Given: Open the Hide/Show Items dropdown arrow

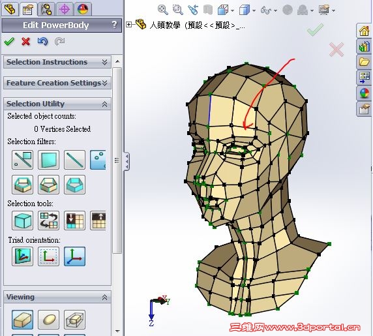Looking at the screenshot, I should 275,10.
